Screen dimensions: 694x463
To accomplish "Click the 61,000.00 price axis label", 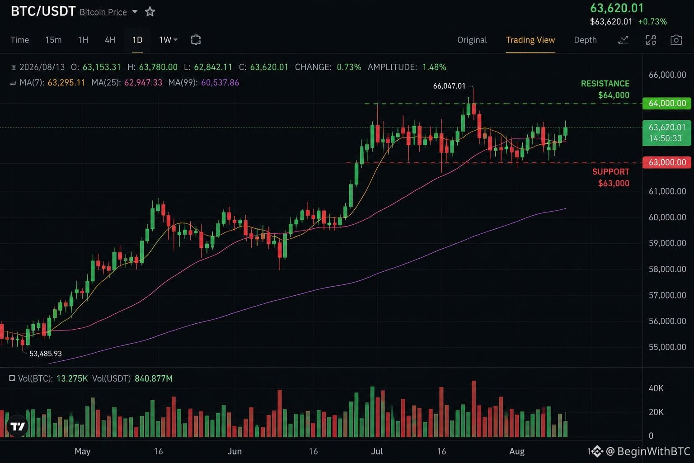I will pyautogui.click(x=667, y=192).
